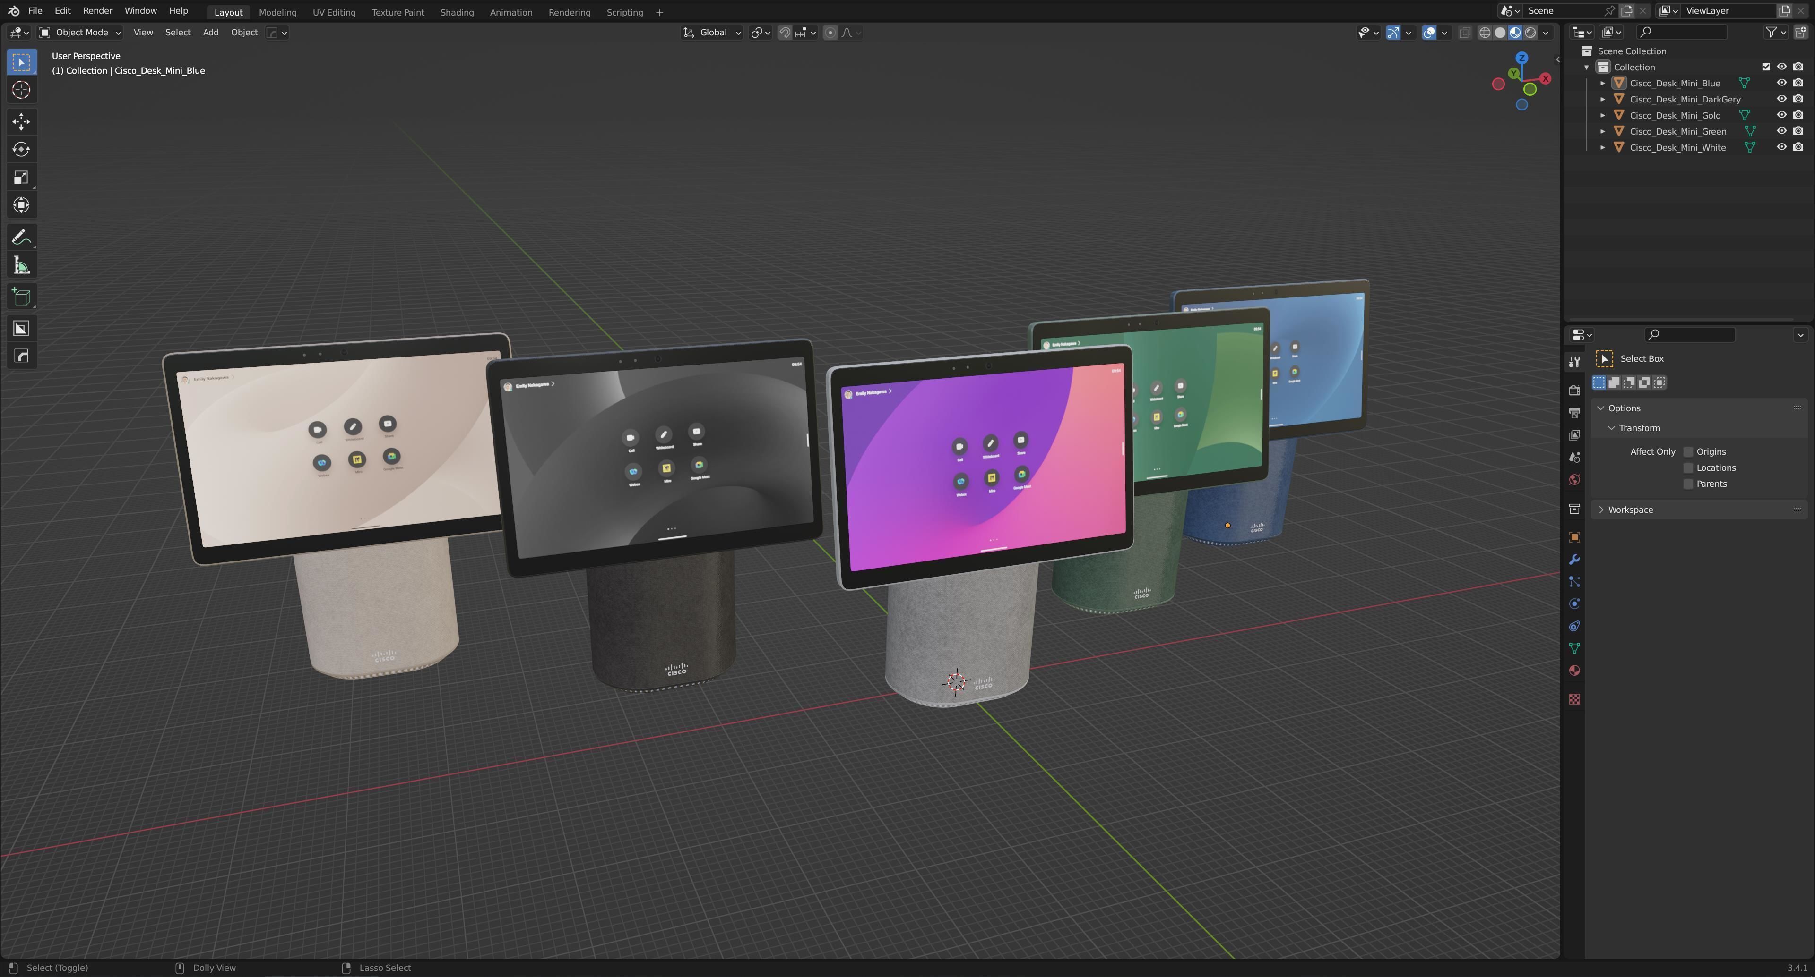This screenshot has width=1815, height=977.
Task: Open the Object properties tab
Action: [x=1574, y=538]
